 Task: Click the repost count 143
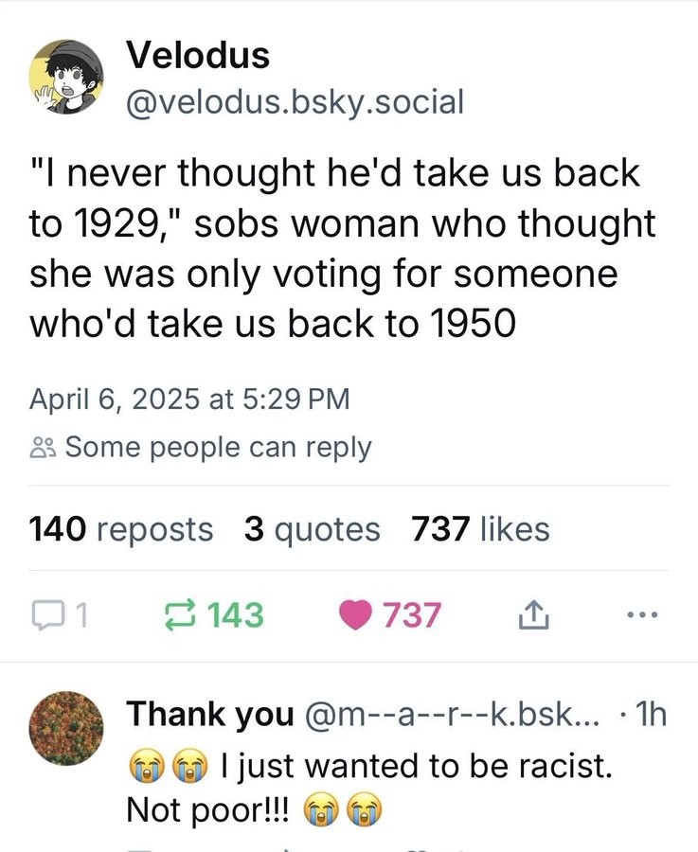pos(236,615)
